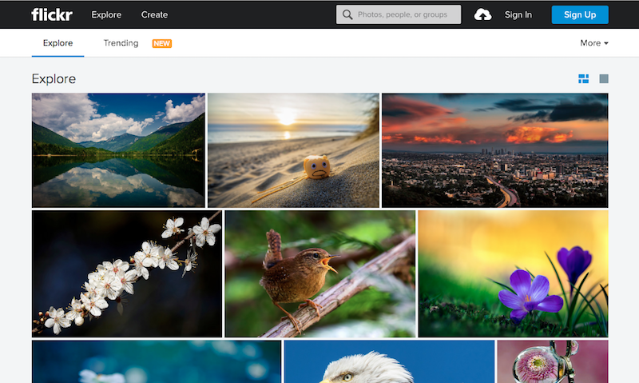The image size is (639, 383).
Task: Switch to justified grid layout view
Action: tap(583, 78)
